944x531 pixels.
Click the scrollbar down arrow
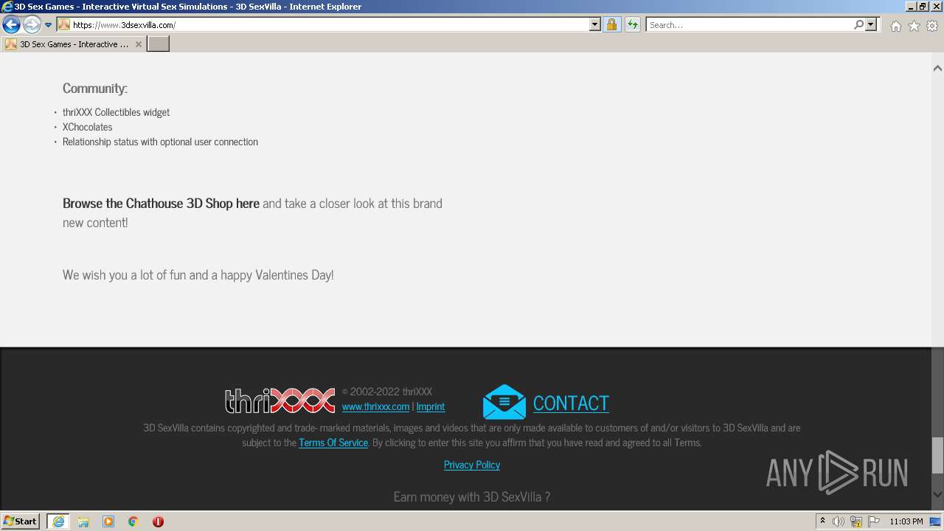pyautogui.click(x=937, y=494)
